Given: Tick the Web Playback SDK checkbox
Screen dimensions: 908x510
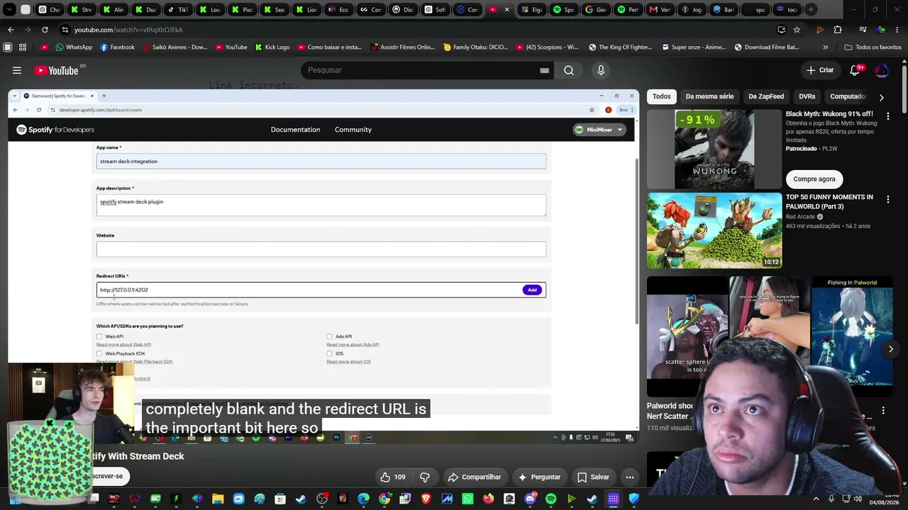Looking at the screenshot, I should (99, 353).
